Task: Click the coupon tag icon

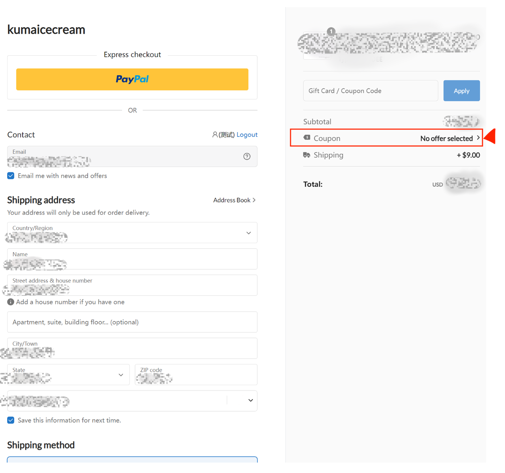Action: point(307,138)
